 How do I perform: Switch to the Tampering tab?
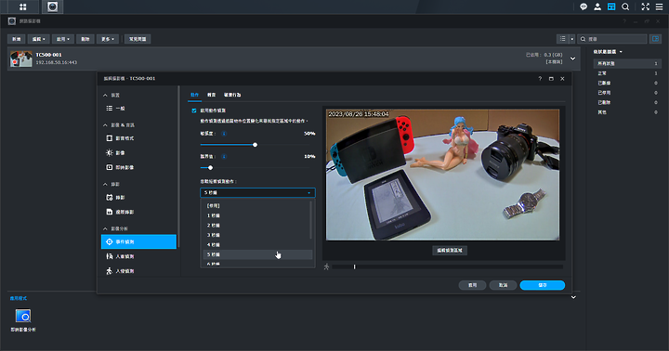pos(232,95)
